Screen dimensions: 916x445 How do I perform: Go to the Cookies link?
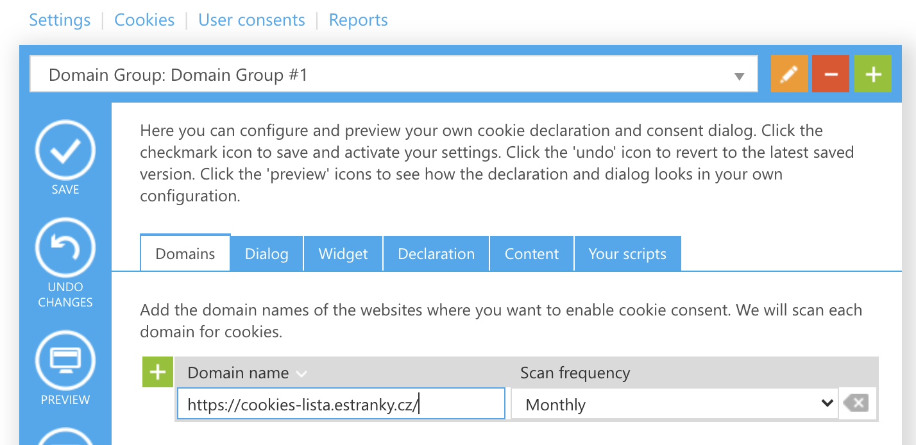(x=144, y=20)
